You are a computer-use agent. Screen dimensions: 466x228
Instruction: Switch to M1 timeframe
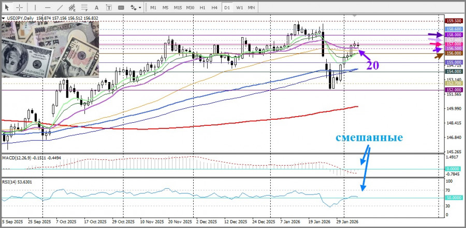click(x=153, y=7)
